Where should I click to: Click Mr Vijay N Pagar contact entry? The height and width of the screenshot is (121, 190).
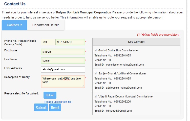(x=124, y=96)
